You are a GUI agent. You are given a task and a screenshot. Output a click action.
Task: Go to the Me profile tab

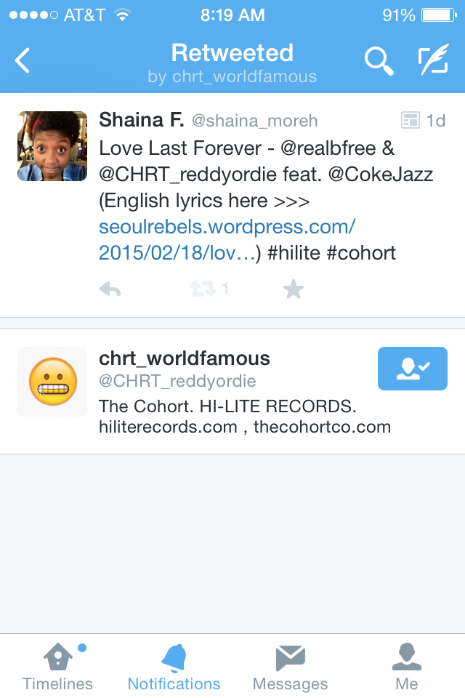pyautogui.click(x=407, y=667)
